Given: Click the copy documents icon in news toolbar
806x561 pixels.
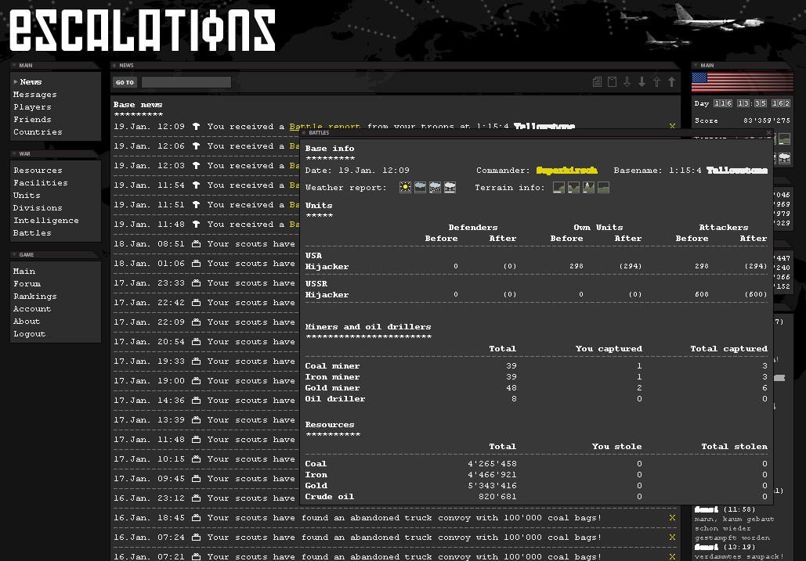Looking at the screenshot, I should (x=598, y=82).
